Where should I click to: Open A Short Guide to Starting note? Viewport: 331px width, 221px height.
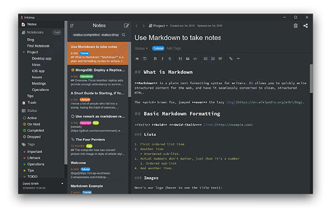[x=98, y=100]
